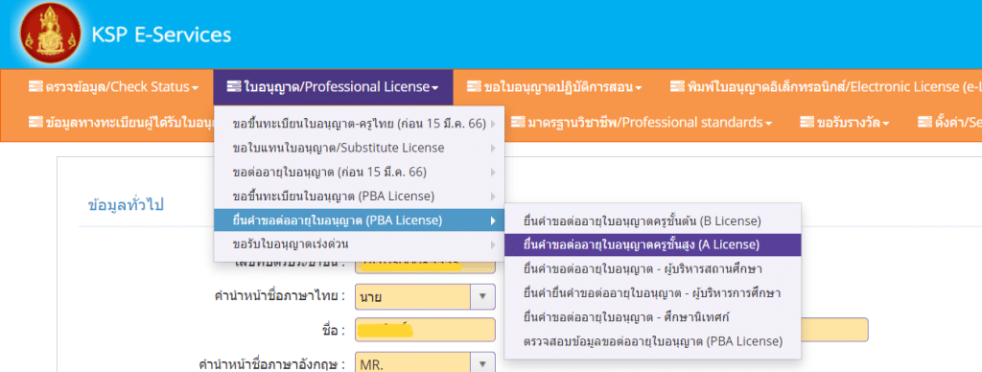Choose ยื่นคำยื่นคำขอต่ออายุใบอนุญาต - ผู้บริหารการศึกษา

pyautogui.click(x=652, y=292)
